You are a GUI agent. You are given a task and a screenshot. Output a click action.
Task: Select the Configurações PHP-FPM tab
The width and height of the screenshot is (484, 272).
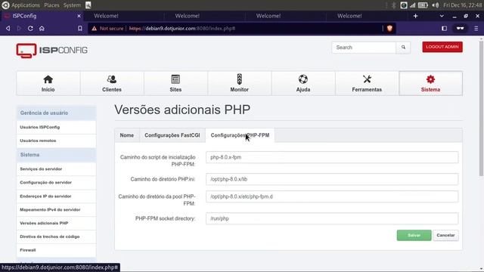click(240, 135)
